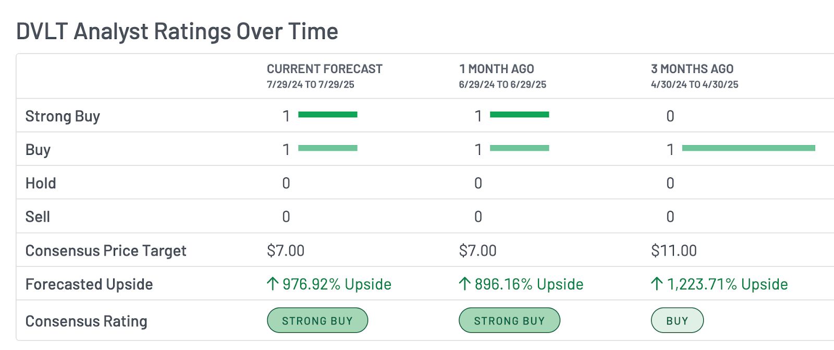The width and height of the screenshot is (834, 350).
Task: Click the 896.16% upside arrow icon
Action: [x=464, y=284]
